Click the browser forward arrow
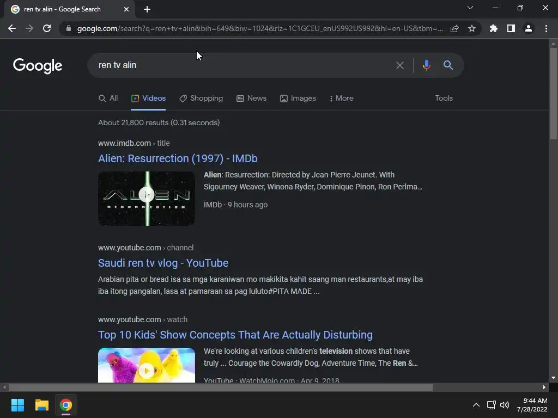This screenshot has width=558, height=418. (x=29, y=28)
